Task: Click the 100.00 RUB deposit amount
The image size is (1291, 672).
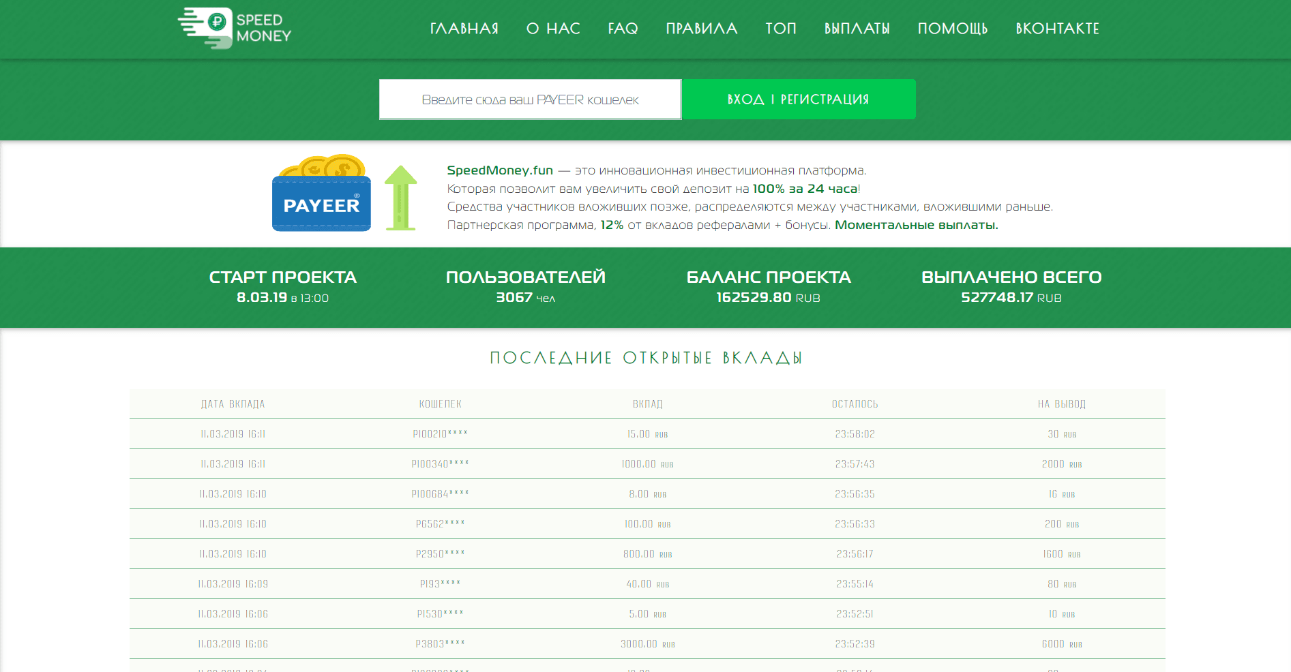Action: 648,524
